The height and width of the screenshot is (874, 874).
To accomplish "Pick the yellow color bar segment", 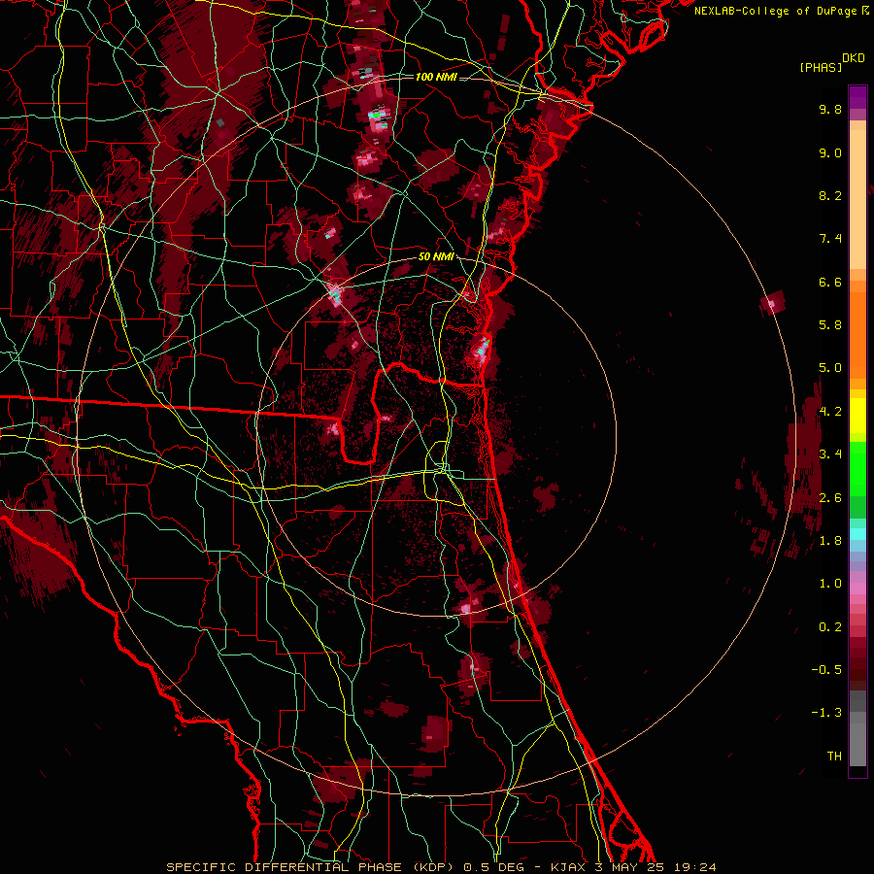I will (857, 416).
